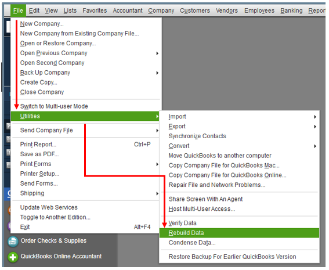Open the Edit menu in the menu bar
This screenshot has width=329, height=270.
pyautogui.click(x=34, y=10)
